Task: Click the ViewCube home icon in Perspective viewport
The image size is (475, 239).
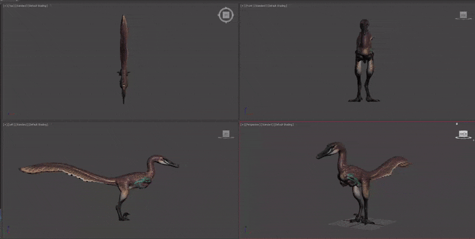Action: coord(457,124)
